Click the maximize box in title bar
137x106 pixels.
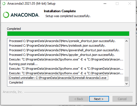pyautogui.click(x=117, y=4)
